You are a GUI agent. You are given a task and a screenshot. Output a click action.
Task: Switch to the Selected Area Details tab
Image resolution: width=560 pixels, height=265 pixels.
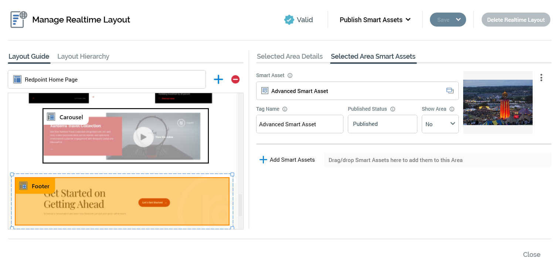click(x=290, y=56)
